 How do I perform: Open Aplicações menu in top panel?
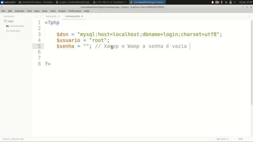(8, 2)
